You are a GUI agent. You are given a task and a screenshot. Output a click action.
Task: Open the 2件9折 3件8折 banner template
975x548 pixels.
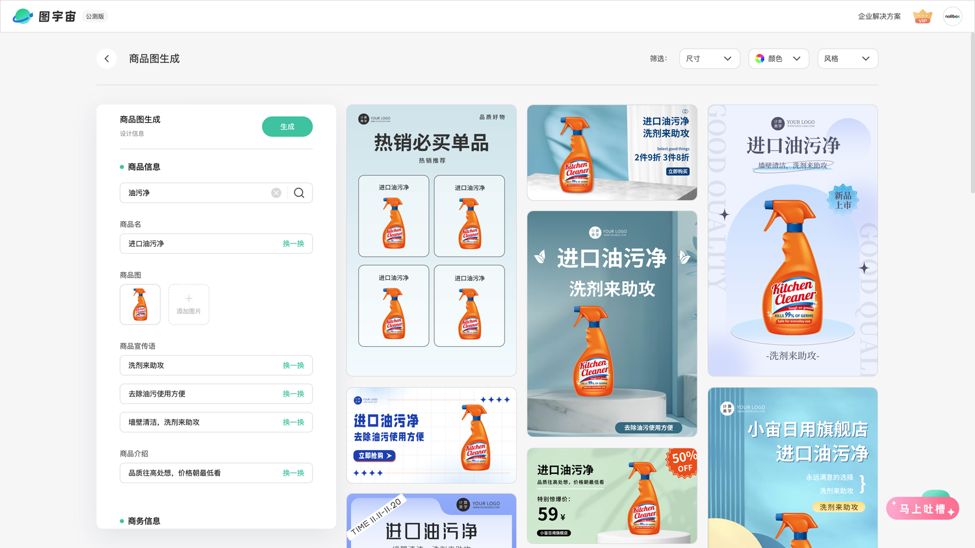point(612,153)
